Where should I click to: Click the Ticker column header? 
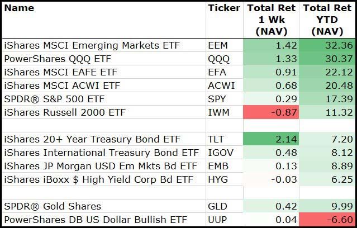click(223, 8)
